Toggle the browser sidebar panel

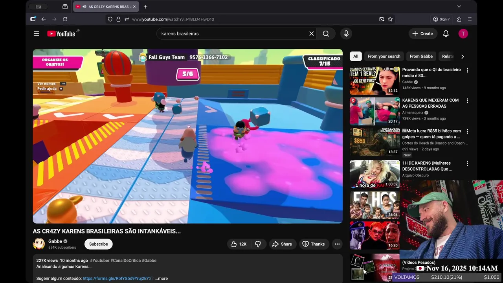(33, 19)
